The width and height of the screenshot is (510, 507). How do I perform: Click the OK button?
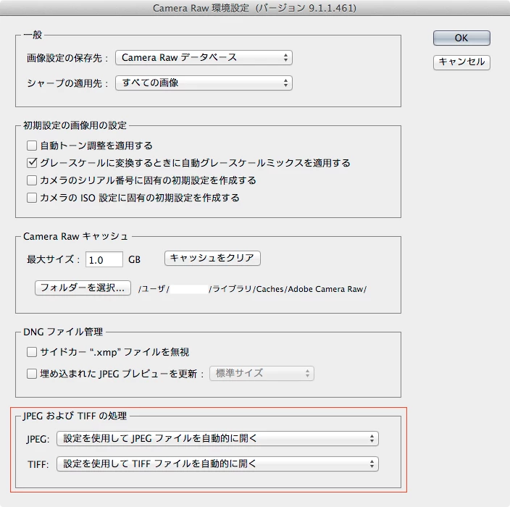(461, 38)
